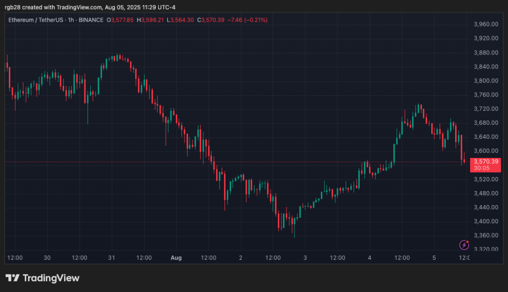Click the 3,400.00 level on price axis
The height and width of the screenshot is (292, 508).
click(x=486, y=221)
